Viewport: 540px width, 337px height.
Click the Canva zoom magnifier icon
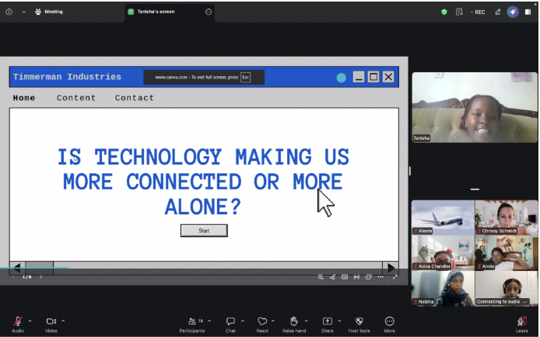click(321, 277)
